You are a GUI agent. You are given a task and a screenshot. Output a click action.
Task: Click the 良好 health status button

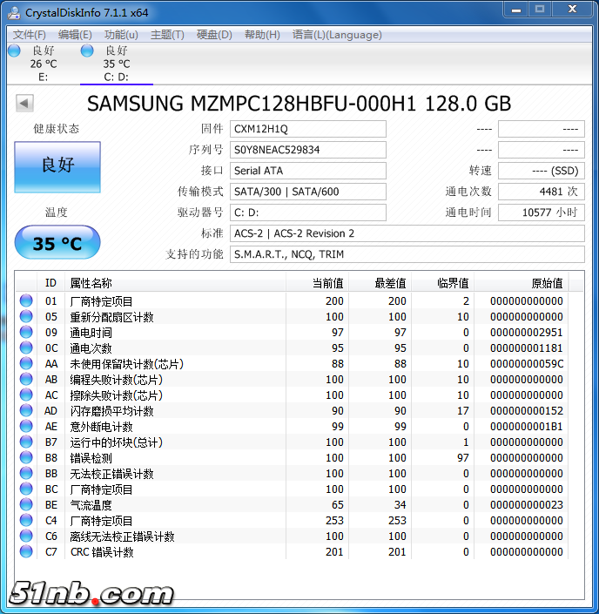coord(57,167)
